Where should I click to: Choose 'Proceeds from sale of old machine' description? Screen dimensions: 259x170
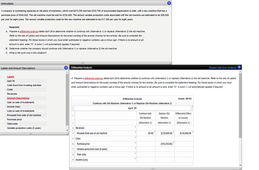pyautogui.click(x=24, y=115)
